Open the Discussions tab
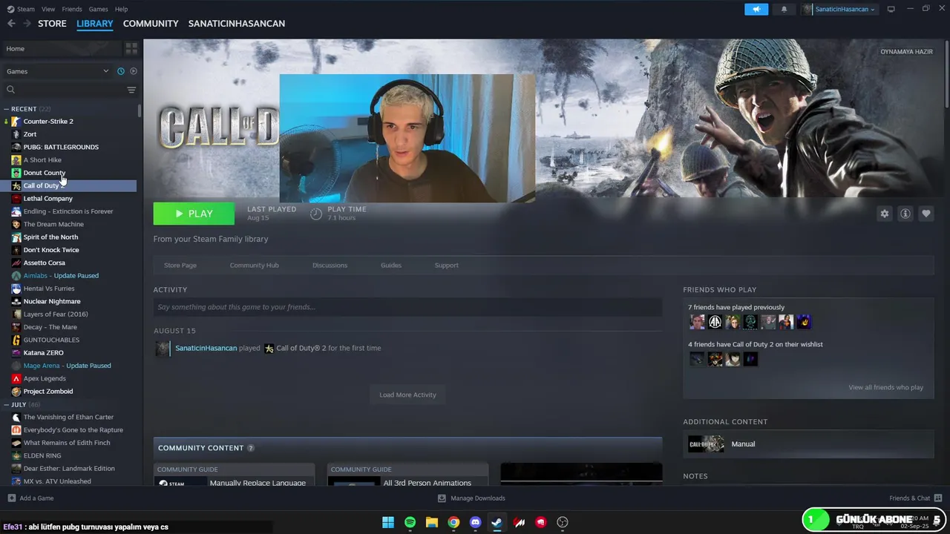This screenshot has width=950, height=534. tap(330, 266)
